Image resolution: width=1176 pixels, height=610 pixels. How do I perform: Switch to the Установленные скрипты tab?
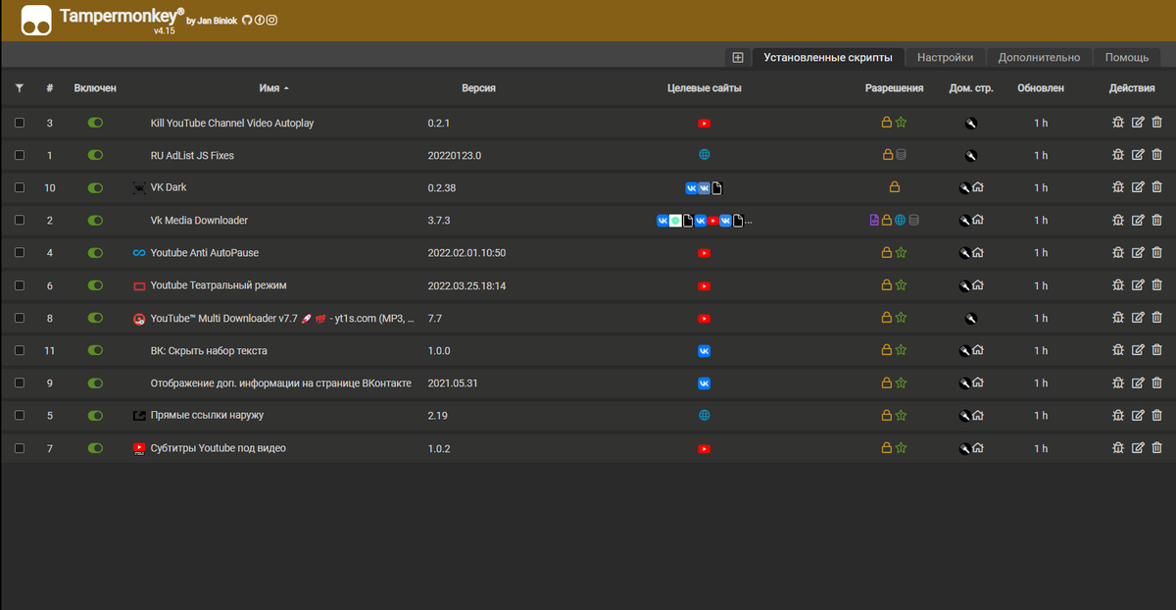tap(828, 57)
